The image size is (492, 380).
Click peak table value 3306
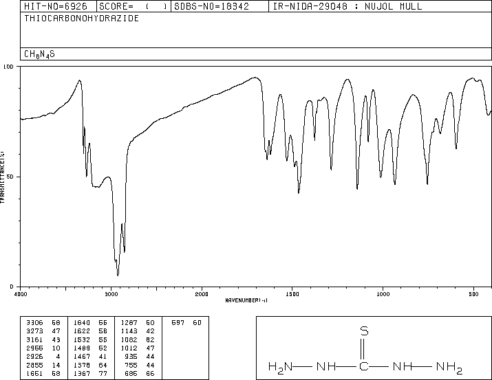(x=34, y=323)
